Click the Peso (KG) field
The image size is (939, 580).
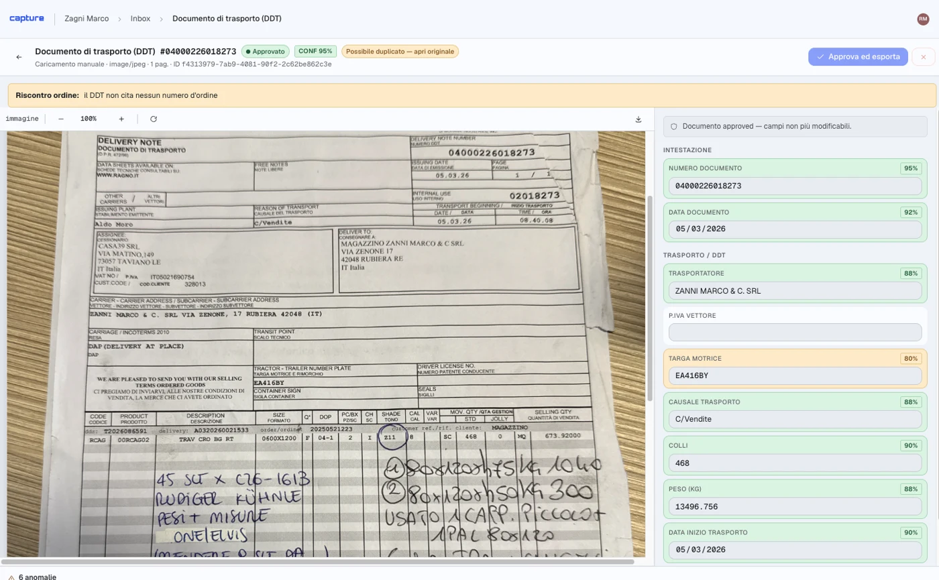(795, 506)
